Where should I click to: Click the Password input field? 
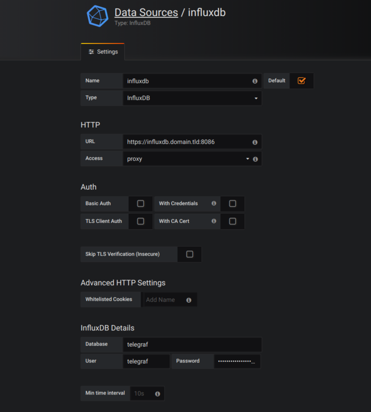(237, 361)
